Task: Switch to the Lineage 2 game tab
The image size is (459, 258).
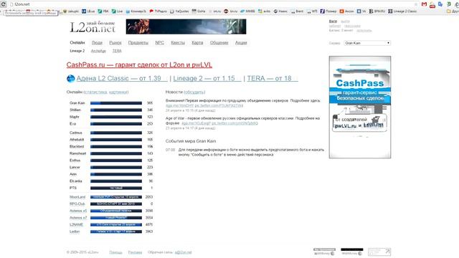Action: point(77,51)
